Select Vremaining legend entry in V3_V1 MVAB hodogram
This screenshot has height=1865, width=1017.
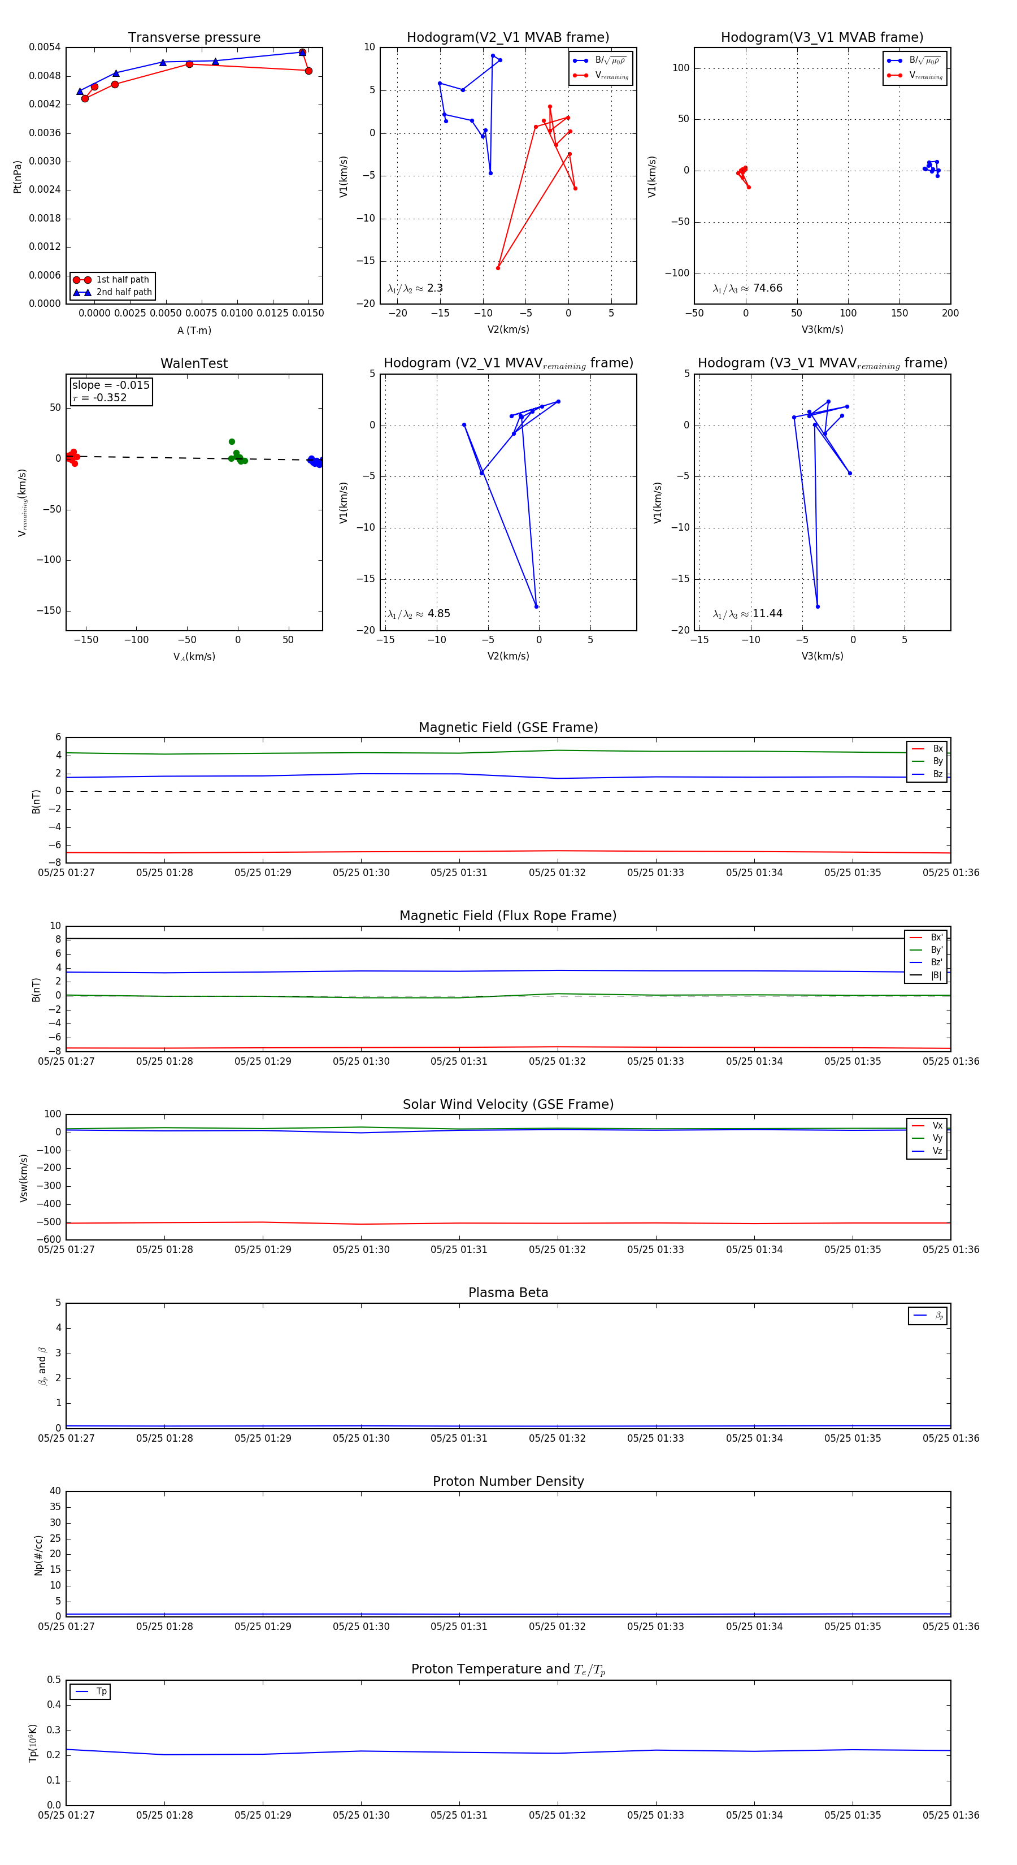915,75
